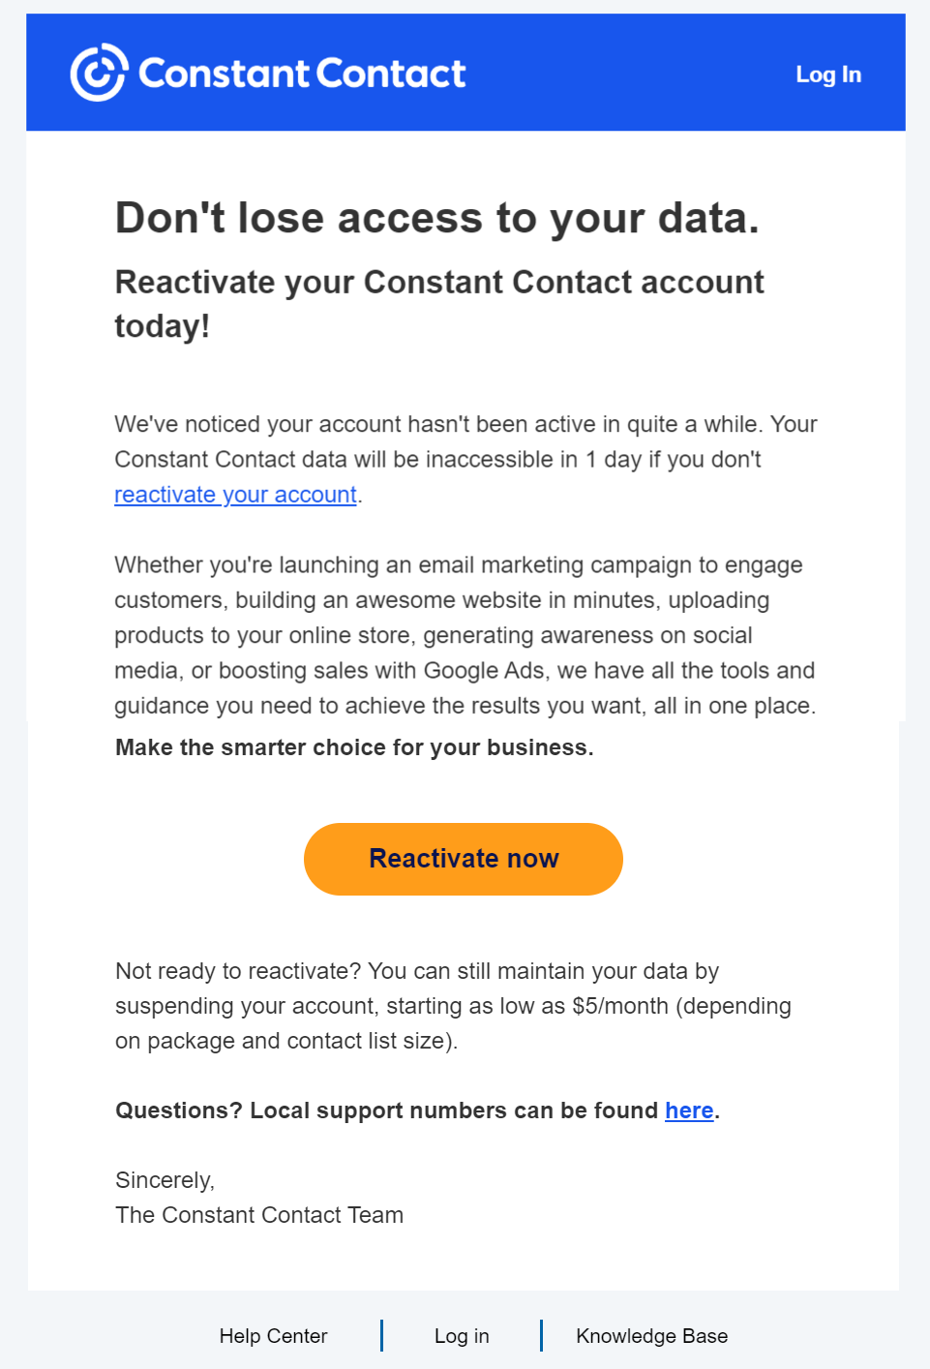930x1369 pixels.
Task: Follow the 'reactivate your account' hyperlink
Action: pyautogui.click(x=235, y=495)
